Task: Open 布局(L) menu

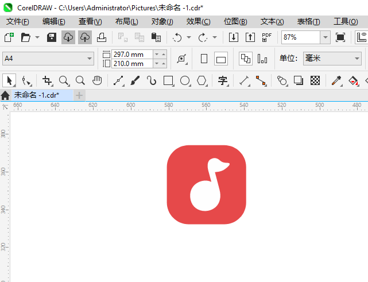Action: tap(126, 22)
